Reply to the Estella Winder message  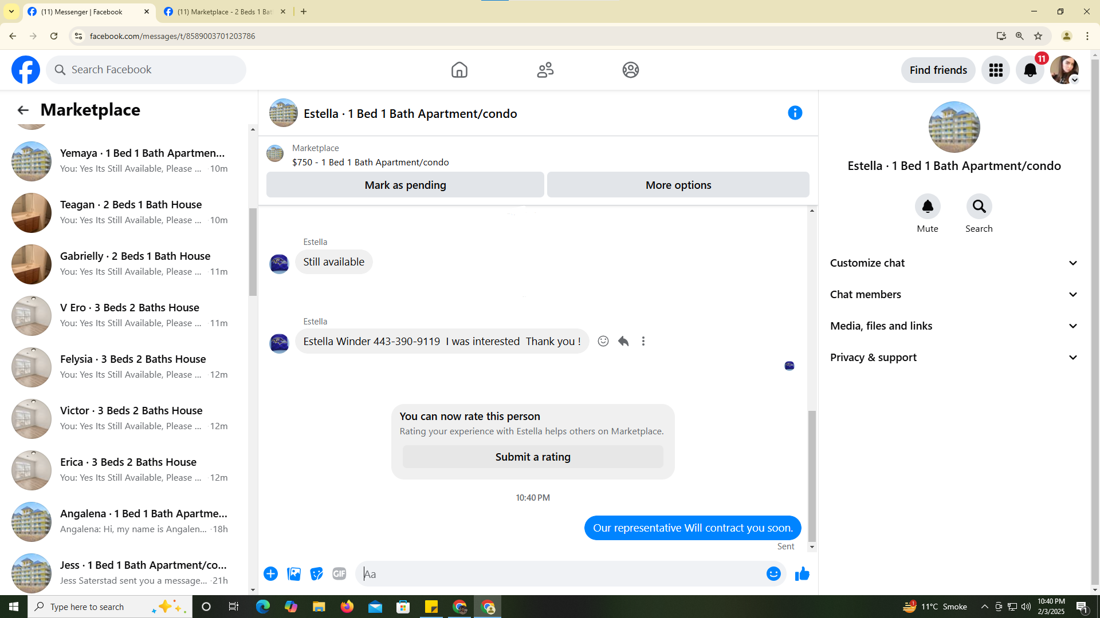(623, 341)
